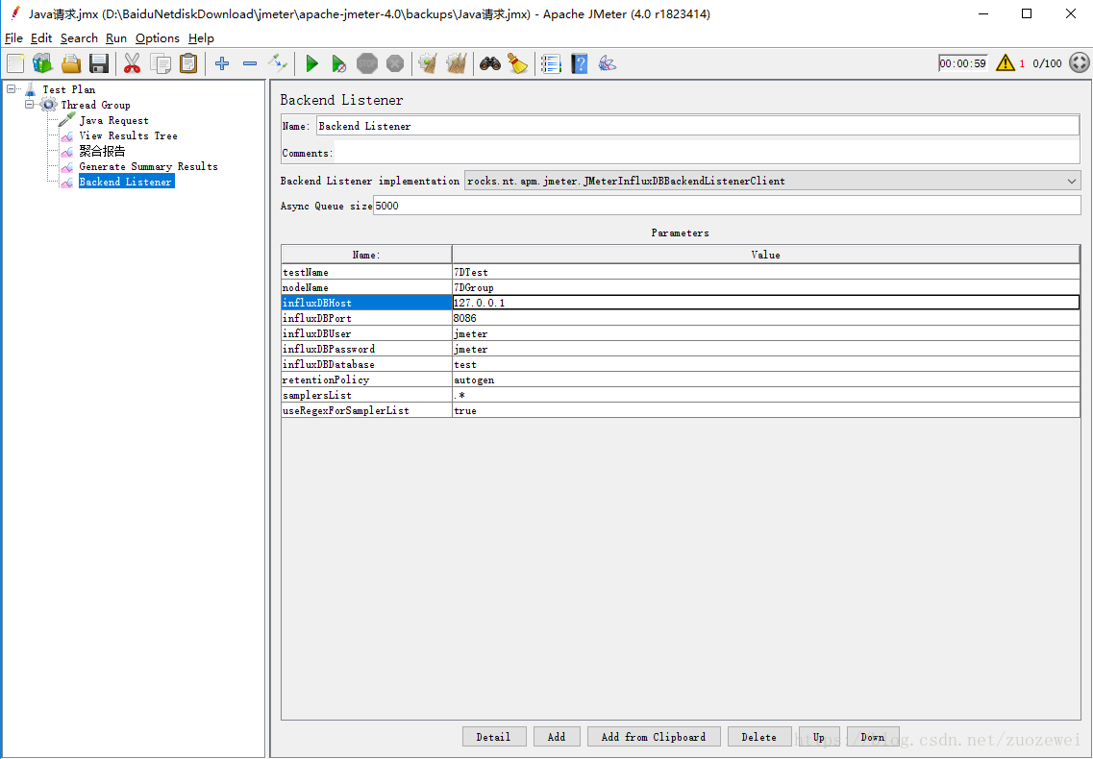Viewport: 1093px width, 759px height.
Task: Start the test with green play icon
Action: (311, 63)
